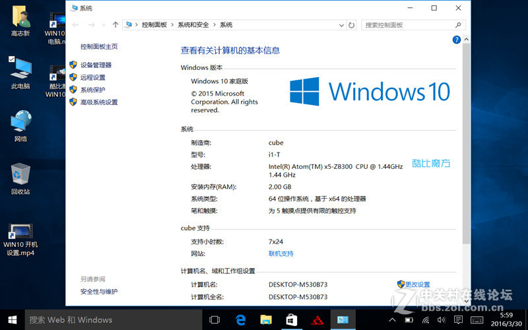
Task: Click the vertical scrollbar thumb
Action: [467, 143]
